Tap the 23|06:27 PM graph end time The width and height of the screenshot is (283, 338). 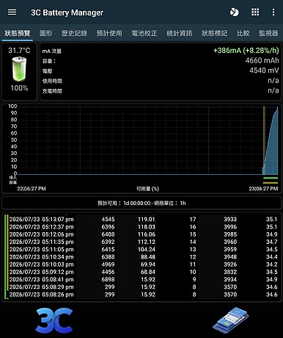[263, 189]
